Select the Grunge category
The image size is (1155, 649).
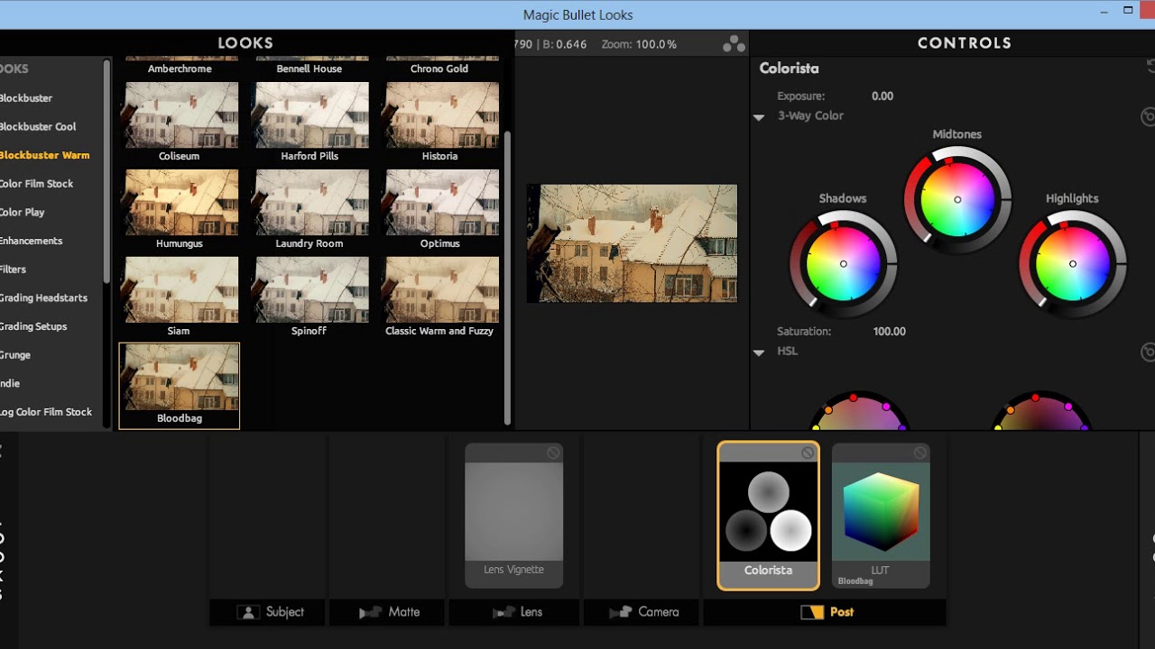click(x=15, y=355)
